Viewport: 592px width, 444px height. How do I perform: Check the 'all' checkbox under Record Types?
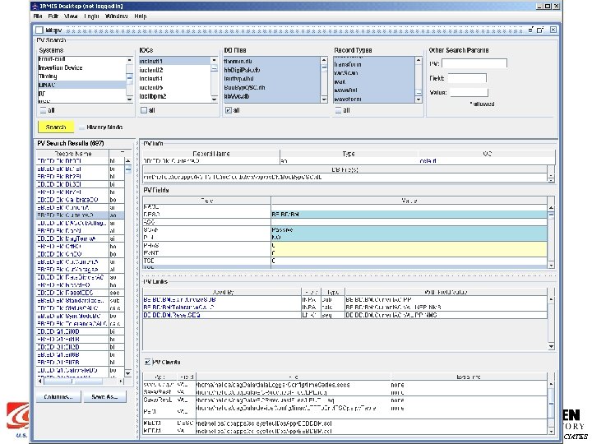point(337,110)
